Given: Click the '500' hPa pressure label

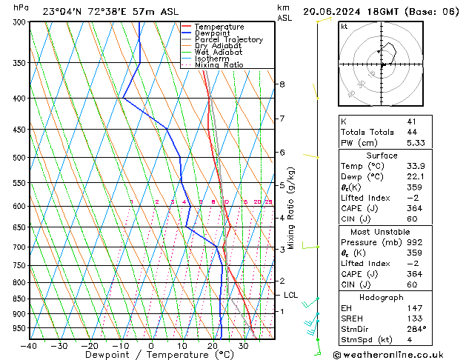Looking at the screenshot, I should point(21,158).
